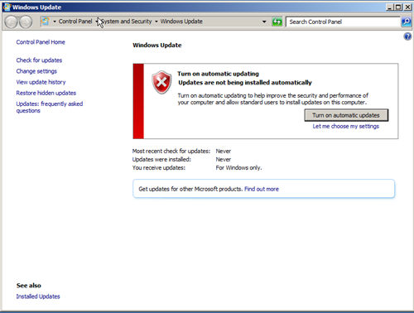Image resolution: width=414 pixels, height=313 pixels.
Task: Select Control Panel in the breadcrumb
Action: [75, 22]
